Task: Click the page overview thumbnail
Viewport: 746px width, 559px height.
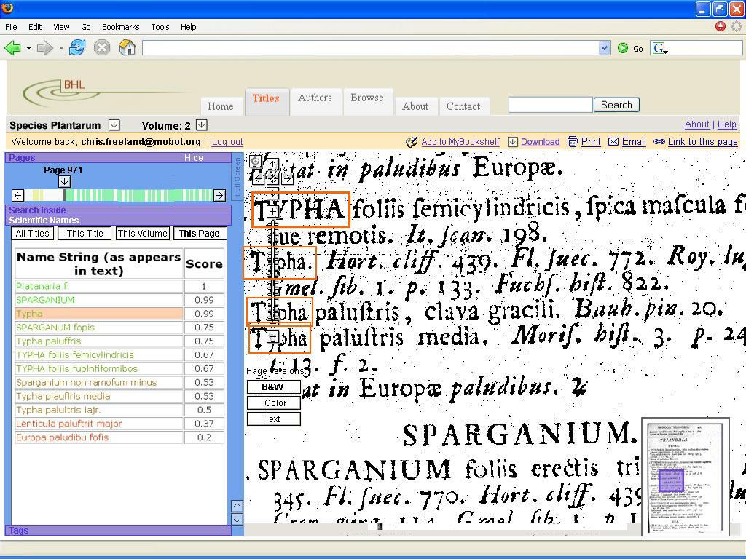Action: point(686,477)
